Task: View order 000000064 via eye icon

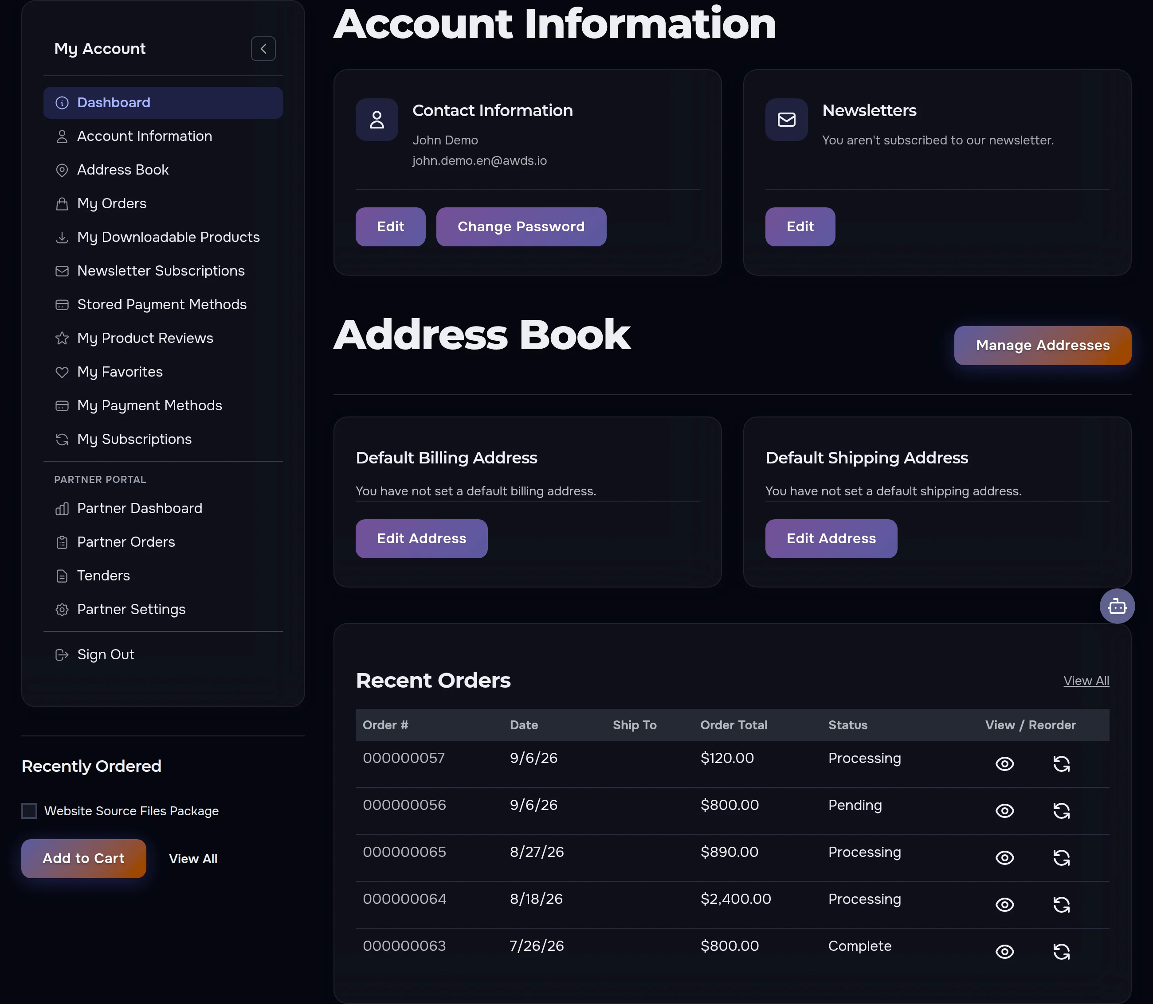Action: point(1004,905)
